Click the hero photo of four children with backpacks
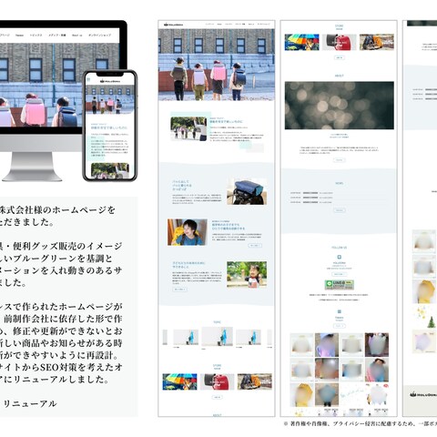The image size is (437, 437). [x=217, y=65]
